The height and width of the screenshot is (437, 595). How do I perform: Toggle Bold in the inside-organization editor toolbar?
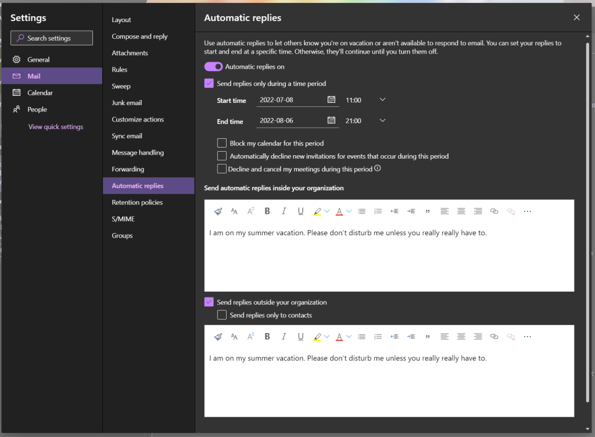[267, 212]
